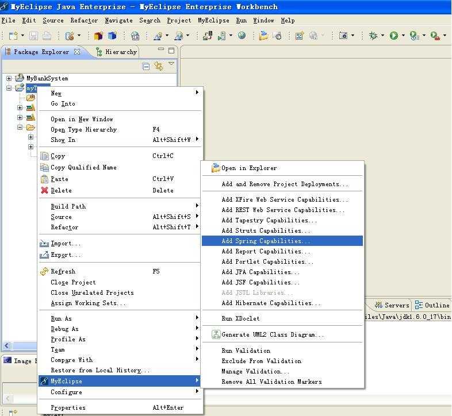The width and height of the screenshot is (452, 416).
Task: Select Close Project
Action: 120,282
